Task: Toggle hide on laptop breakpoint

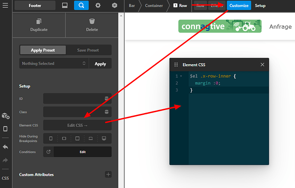Action: (91, 138)
